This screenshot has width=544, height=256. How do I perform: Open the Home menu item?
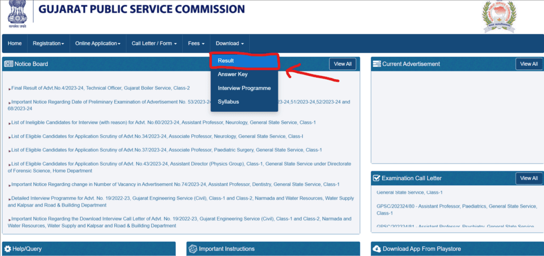[14, 44]
